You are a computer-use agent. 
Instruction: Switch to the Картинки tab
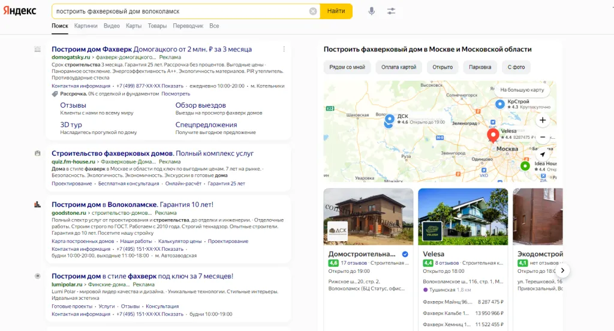tap(86, 26)
